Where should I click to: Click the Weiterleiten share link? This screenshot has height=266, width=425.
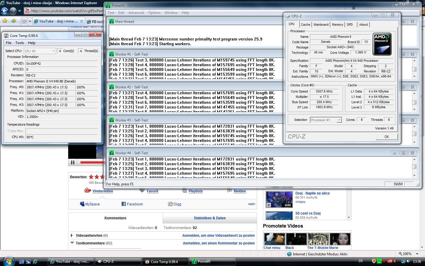(103, 191)
